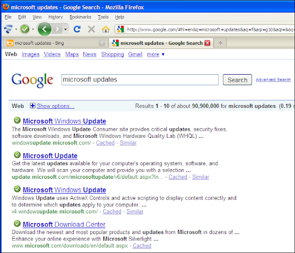Open dropdown arrow beside wifi-shield icon
The height and width of the screenshot is (253, 295).
(16, 29)
